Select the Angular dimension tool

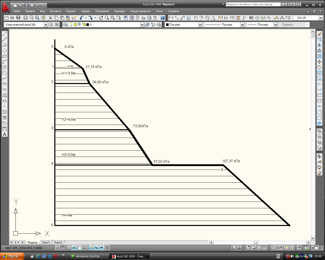click(213, 18)
